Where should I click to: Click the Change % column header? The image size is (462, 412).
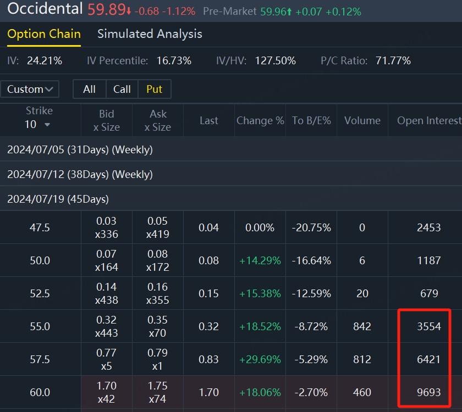(260, 120)
